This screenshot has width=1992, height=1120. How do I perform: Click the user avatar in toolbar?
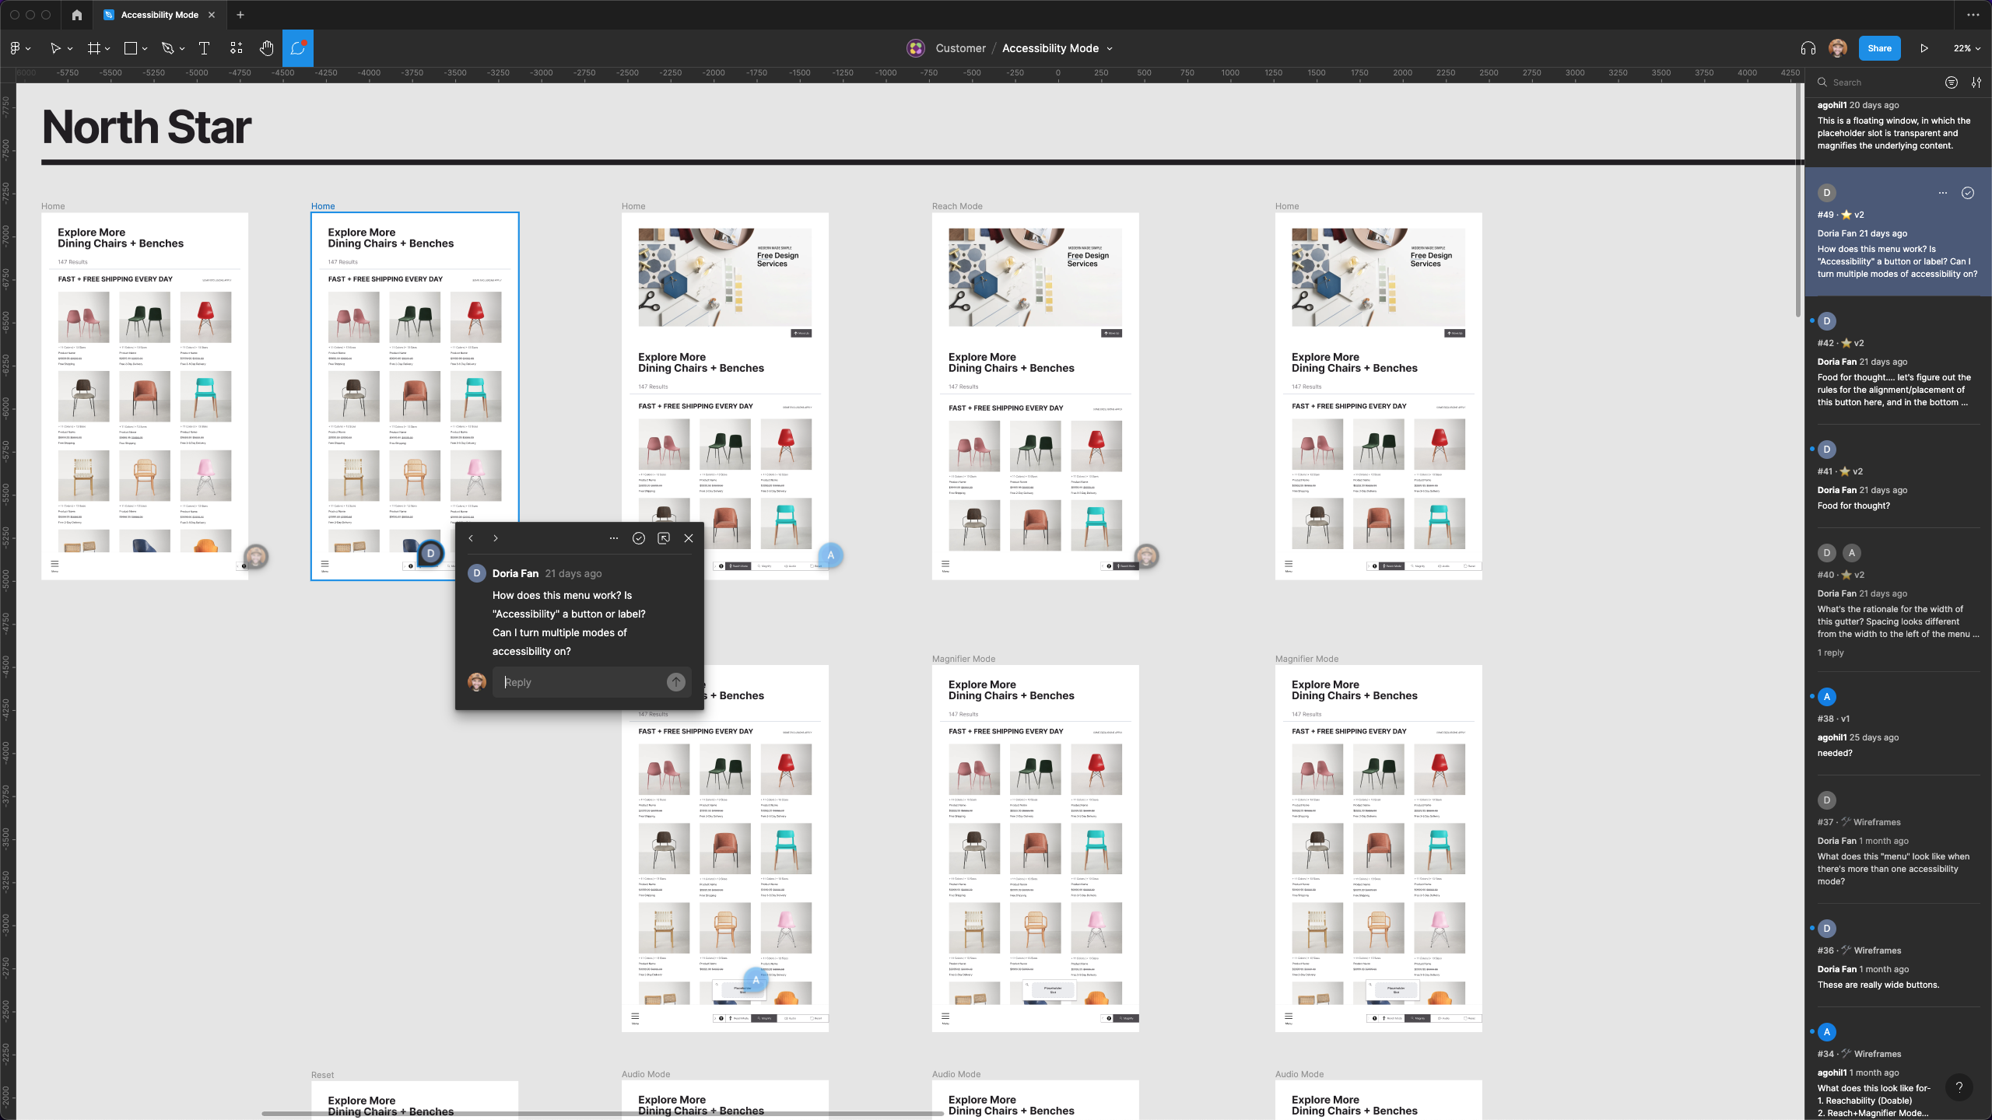[1838, 48]
